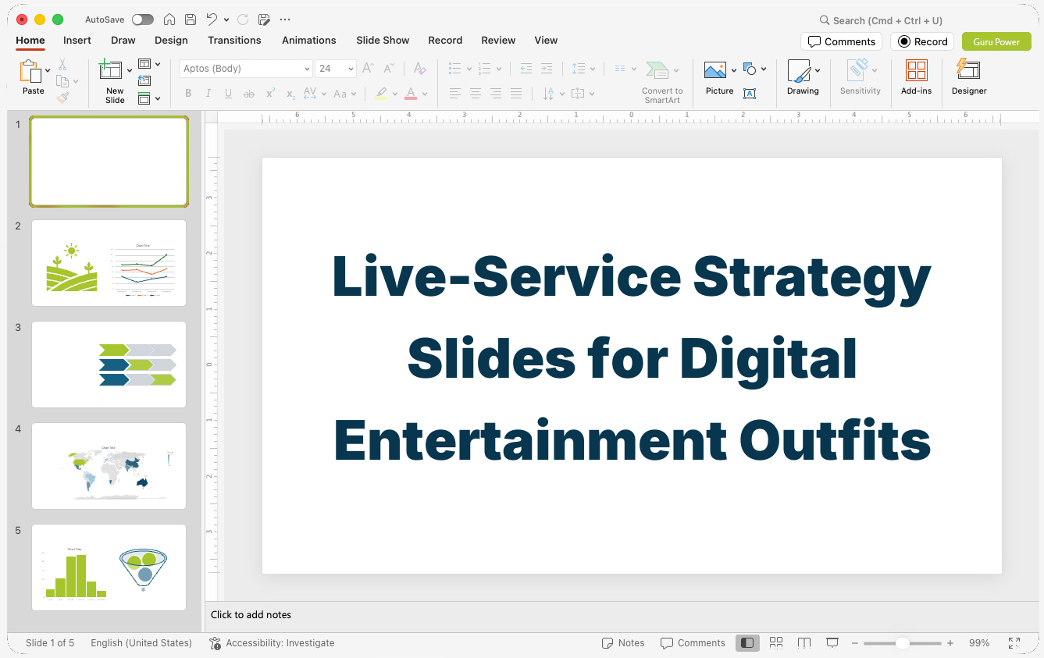Viewport: 1044px width, 658px height.
Task: Expand the Paste options arrow
Action: coord(48,71)
